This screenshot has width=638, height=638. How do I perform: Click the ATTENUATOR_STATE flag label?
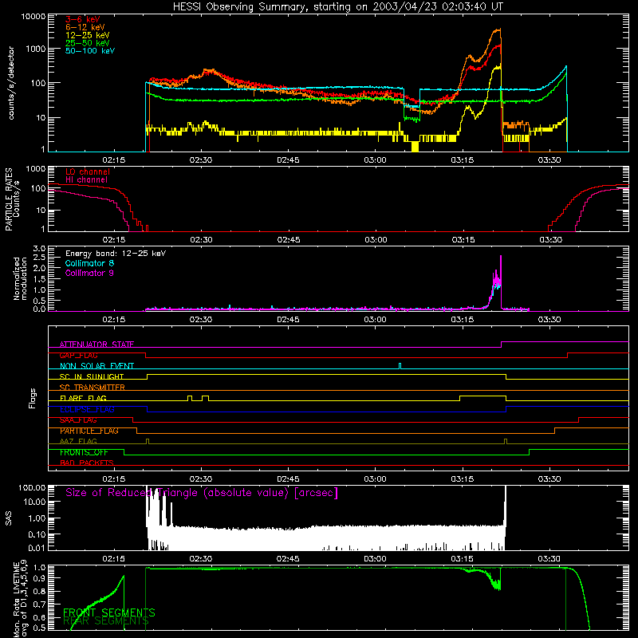[x=96, y=345]
